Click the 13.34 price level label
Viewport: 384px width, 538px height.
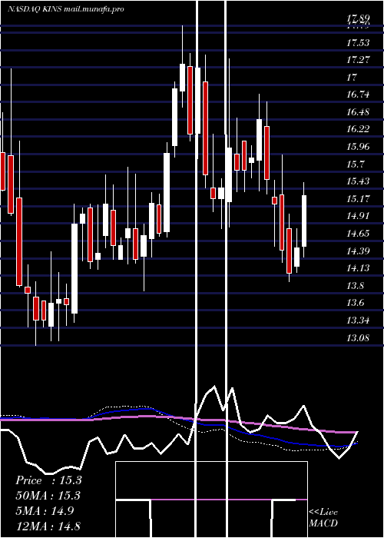pyautogui.click(x=359, y=320)
